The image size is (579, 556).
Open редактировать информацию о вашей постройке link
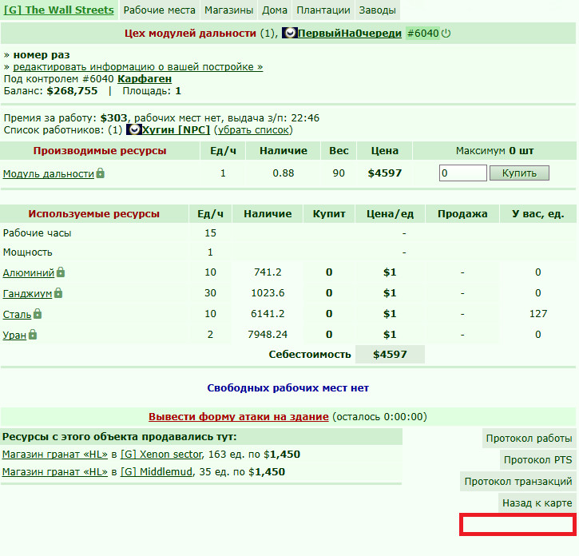pos(138,67)
